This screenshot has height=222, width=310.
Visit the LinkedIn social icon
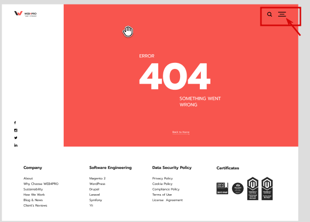click(16, 145)
